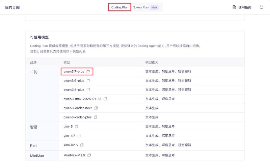Image resolution: width=270 pixels, height=168 pixels.
Task: Copy the qwen3.7-plus model name
Action: 88,71
